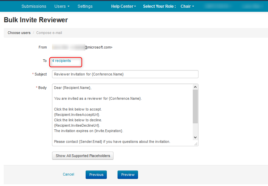Open the Settings page

point(85,6)
